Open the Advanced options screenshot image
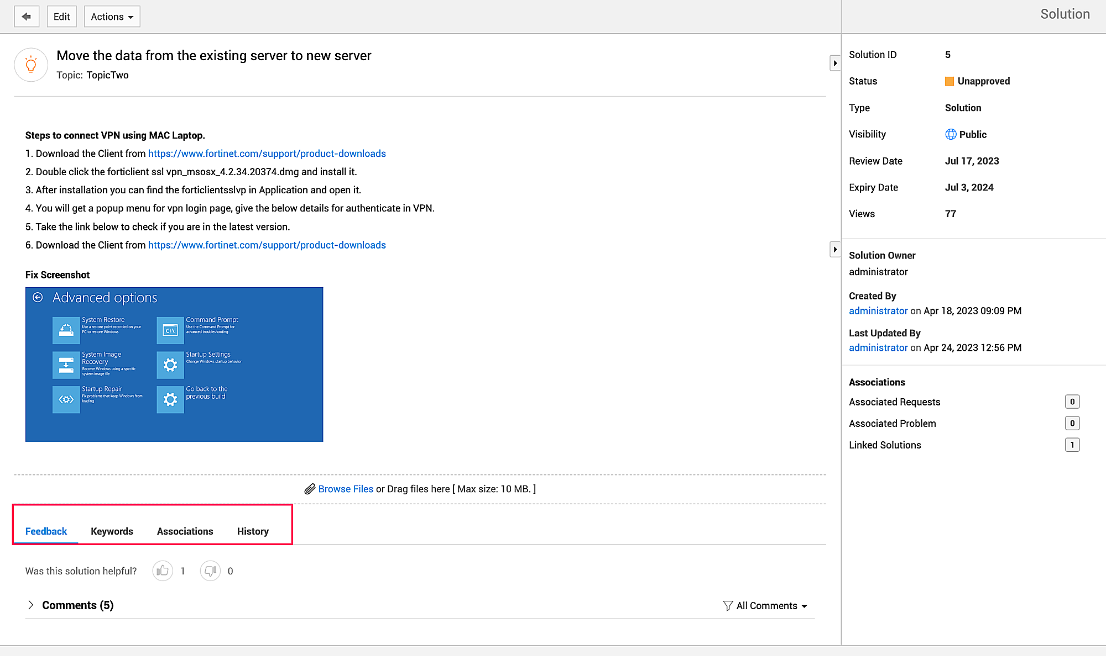Viewport: 1106px width, 660px height. 174,365
